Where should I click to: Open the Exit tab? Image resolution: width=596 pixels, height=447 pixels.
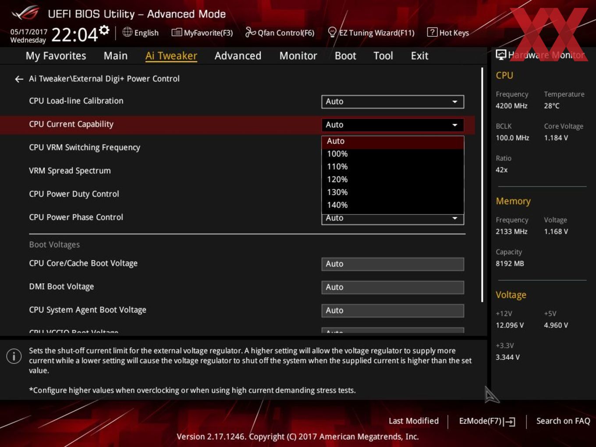click(x=419, y=56)
